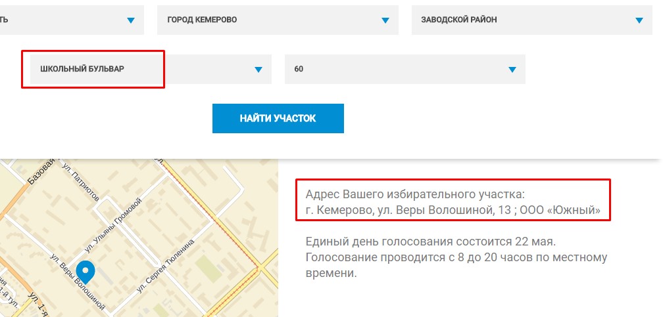Click arrow of ГОРОД КЕМЕРОВО dropdown
This screenshot has height=317, width=663.
tap(385, 20)
